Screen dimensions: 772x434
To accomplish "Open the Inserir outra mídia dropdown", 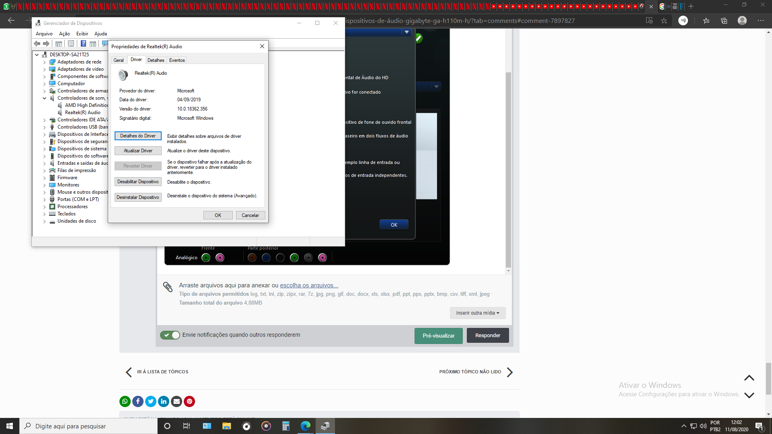I will tap(478, 313).
